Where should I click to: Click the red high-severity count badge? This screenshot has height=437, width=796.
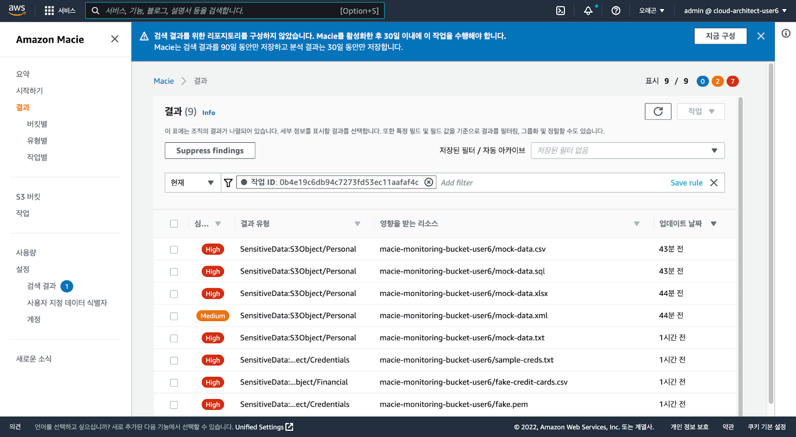(732, 81)
